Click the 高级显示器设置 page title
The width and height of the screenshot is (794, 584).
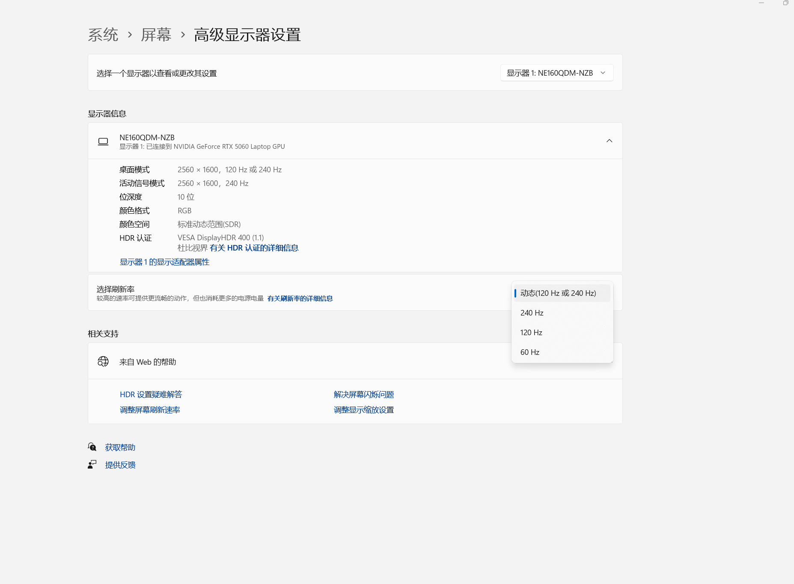pyautogui.click(x=247, y=35)
